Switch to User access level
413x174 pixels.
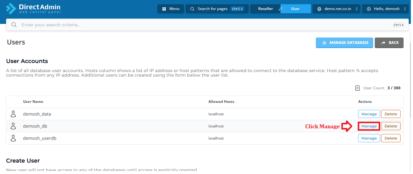295,9
